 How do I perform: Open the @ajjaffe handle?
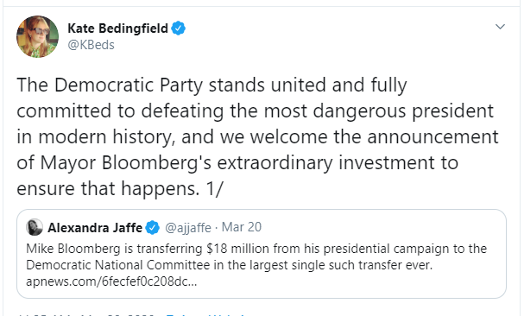[188, 228]
